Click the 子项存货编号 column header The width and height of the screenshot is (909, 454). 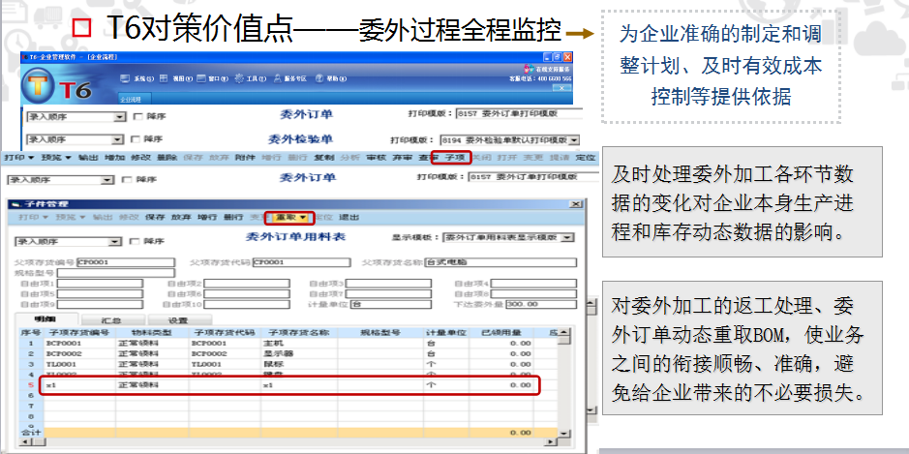point(79,333)
